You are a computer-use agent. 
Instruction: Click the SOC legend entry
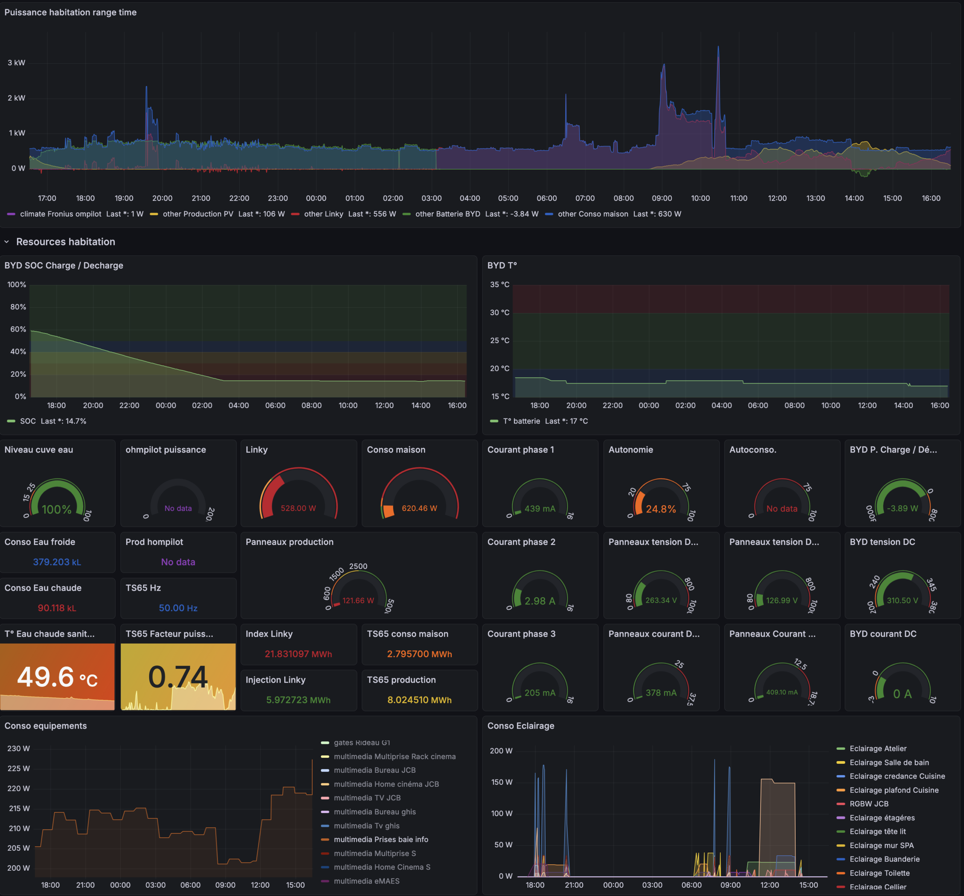click(x=27, y=421)
